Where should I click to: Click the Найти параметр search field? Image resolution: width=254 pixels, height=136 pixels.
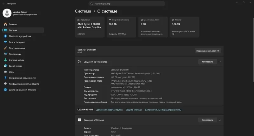(x=127, y=3)
